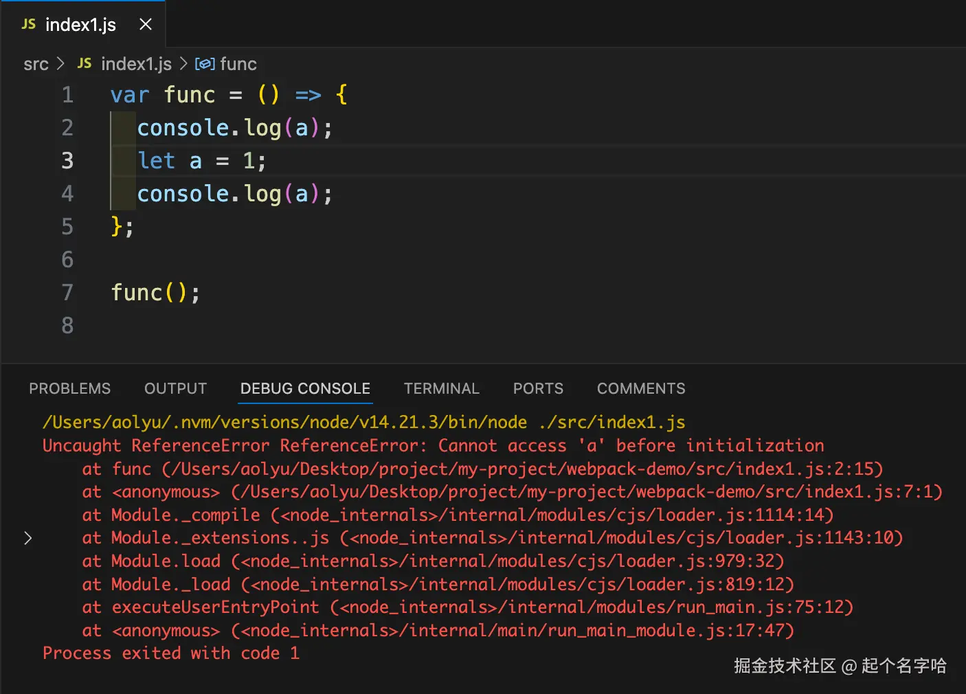The width and height of the screenshot is (966, 694).
Task: Open the OUTPUT panel tab
Action: (x=175, y=388)
